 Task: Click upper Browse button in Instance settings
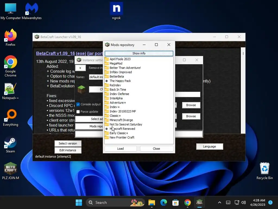(191, 105)
